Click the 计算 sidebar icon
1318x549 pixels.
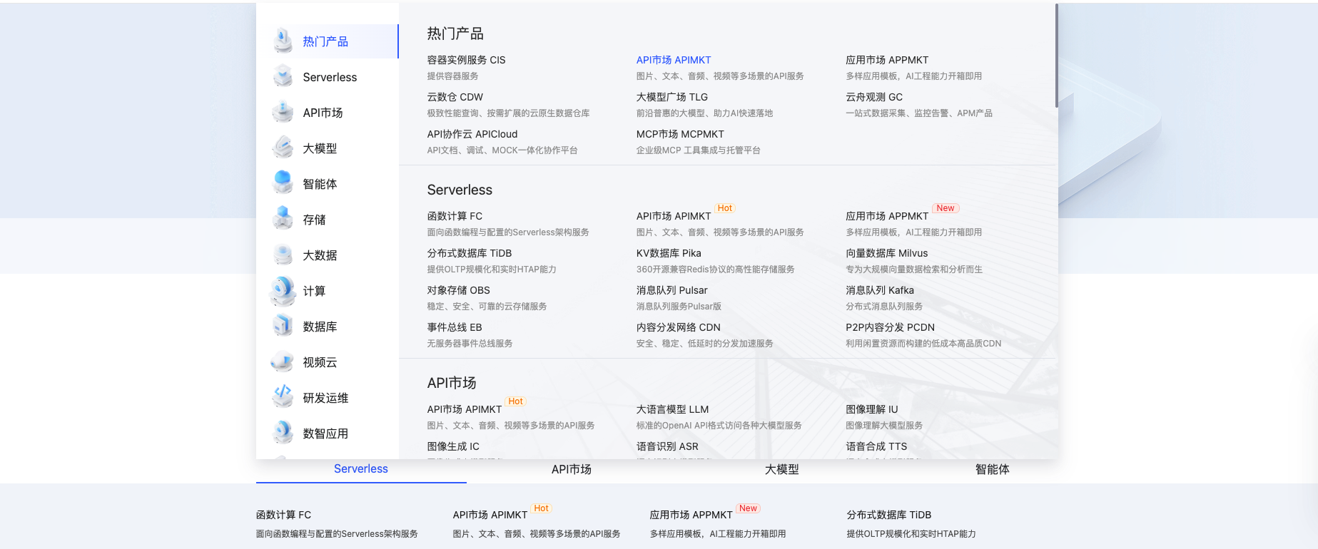283,291
